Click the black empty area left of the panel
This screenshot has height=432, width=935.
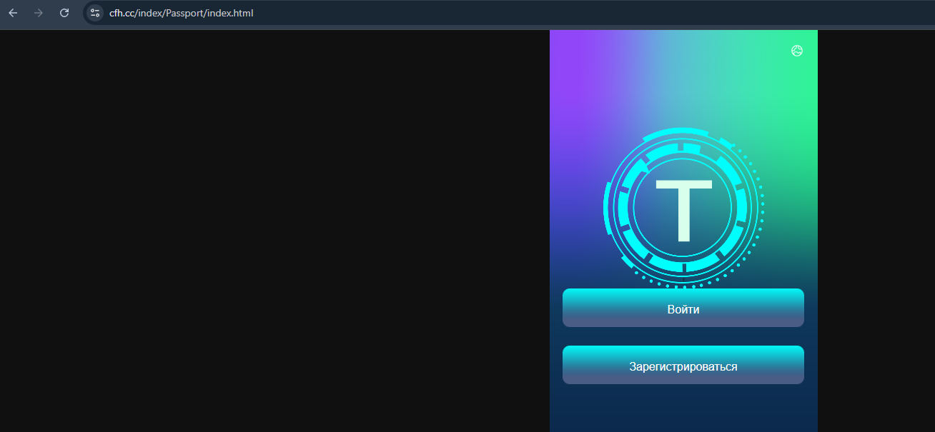pyautogui.click(x=272, y=228)
